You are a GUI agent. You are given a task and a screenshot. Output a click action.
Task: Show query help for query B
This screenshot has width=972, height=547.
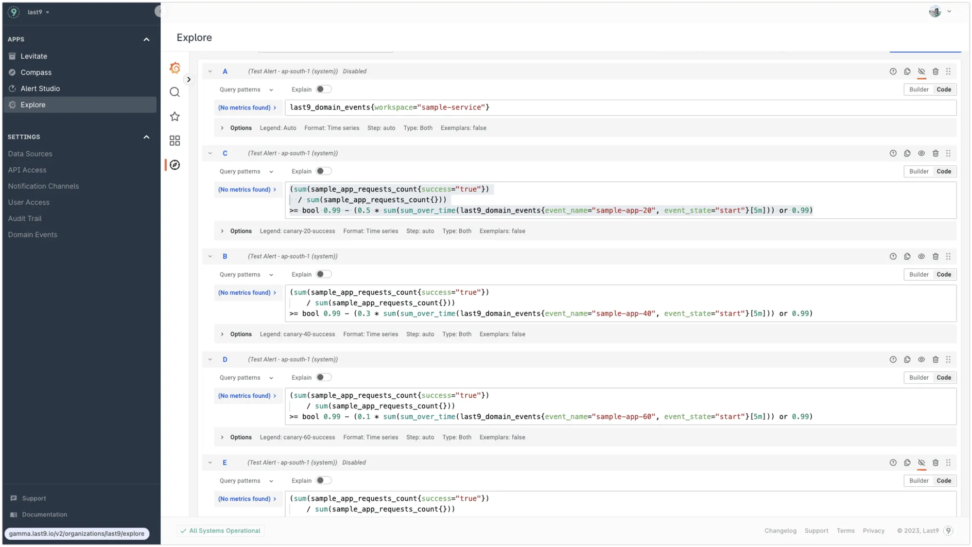pos(893,256)
